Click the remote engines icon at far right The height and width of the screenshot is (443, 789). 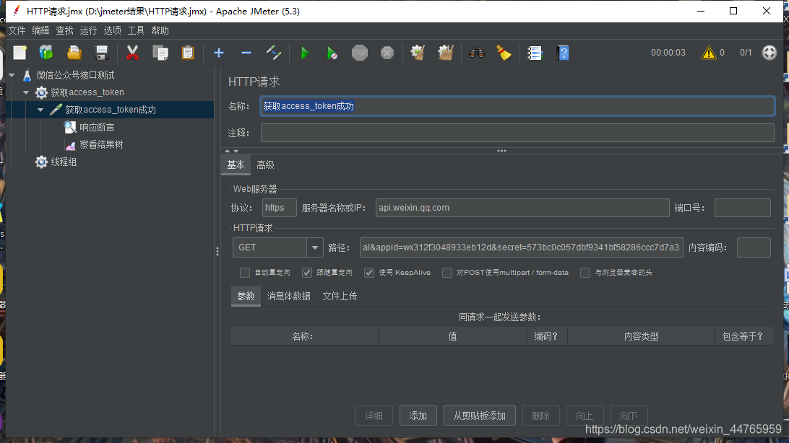[x=769, y=53]
